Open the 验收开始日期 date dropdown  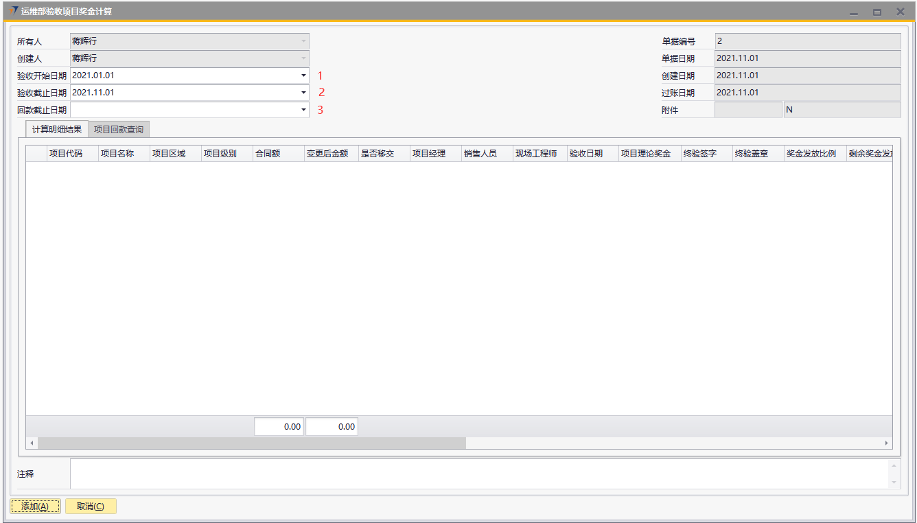coord(303,75)
